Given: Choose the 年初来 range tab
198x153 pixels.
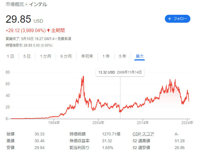Looking at the screenshot, I should coord(87,56).
